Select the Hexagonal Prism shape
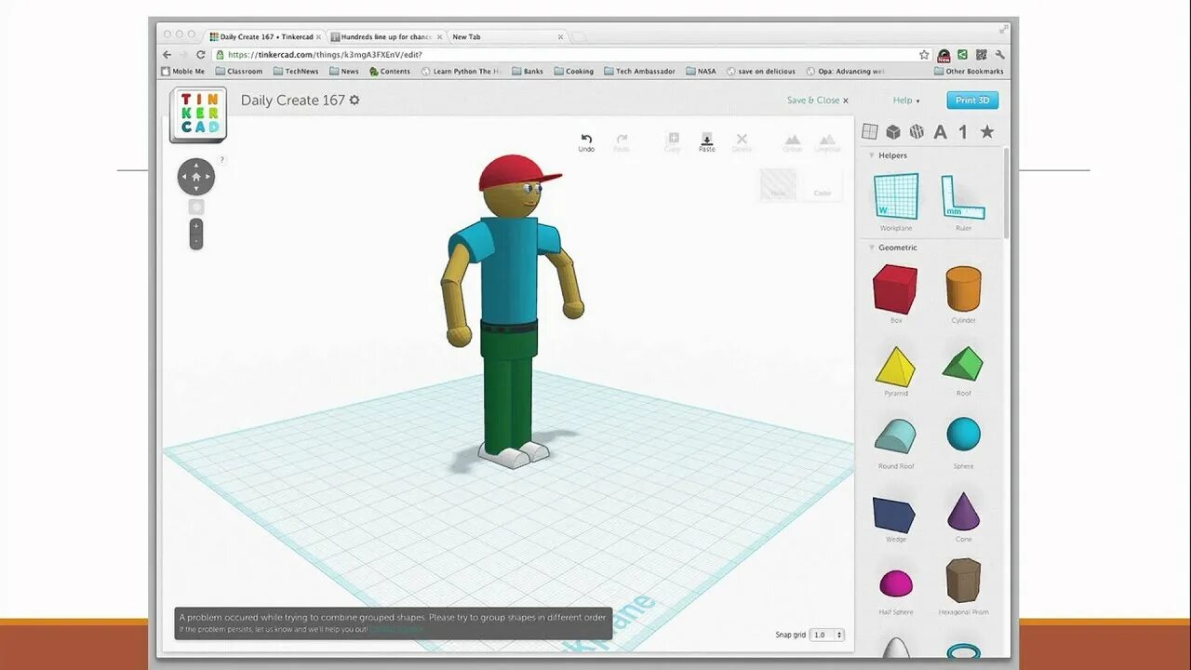 [963, 586]
